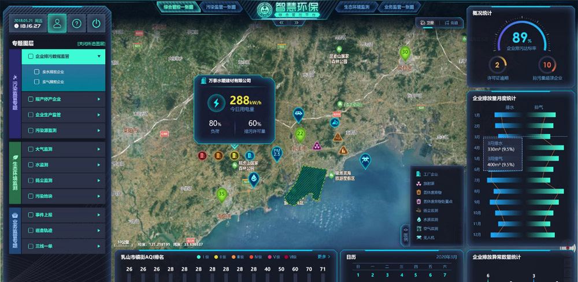Open the user profile icon
The width and height of the screenshot is (578, 282).
[57, 24]
